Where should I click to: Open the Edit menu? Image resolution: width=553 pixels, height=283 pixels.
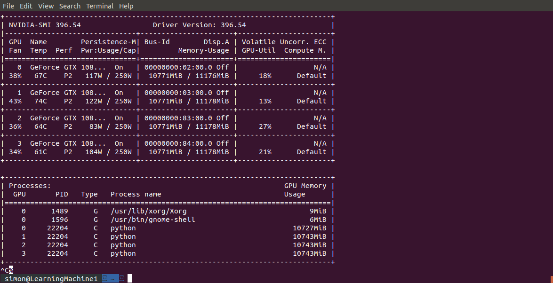click(26, 6)
